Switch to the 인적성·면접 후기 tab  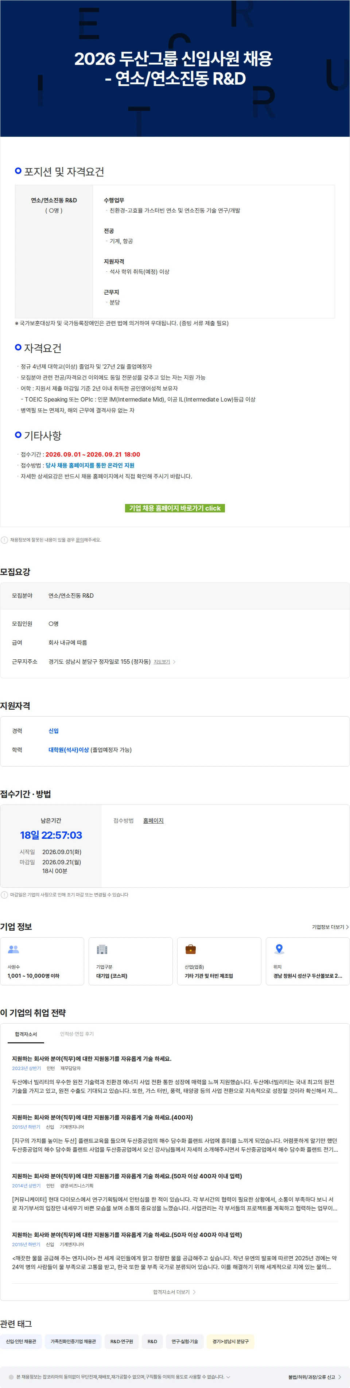click(x=77, y=1034)
